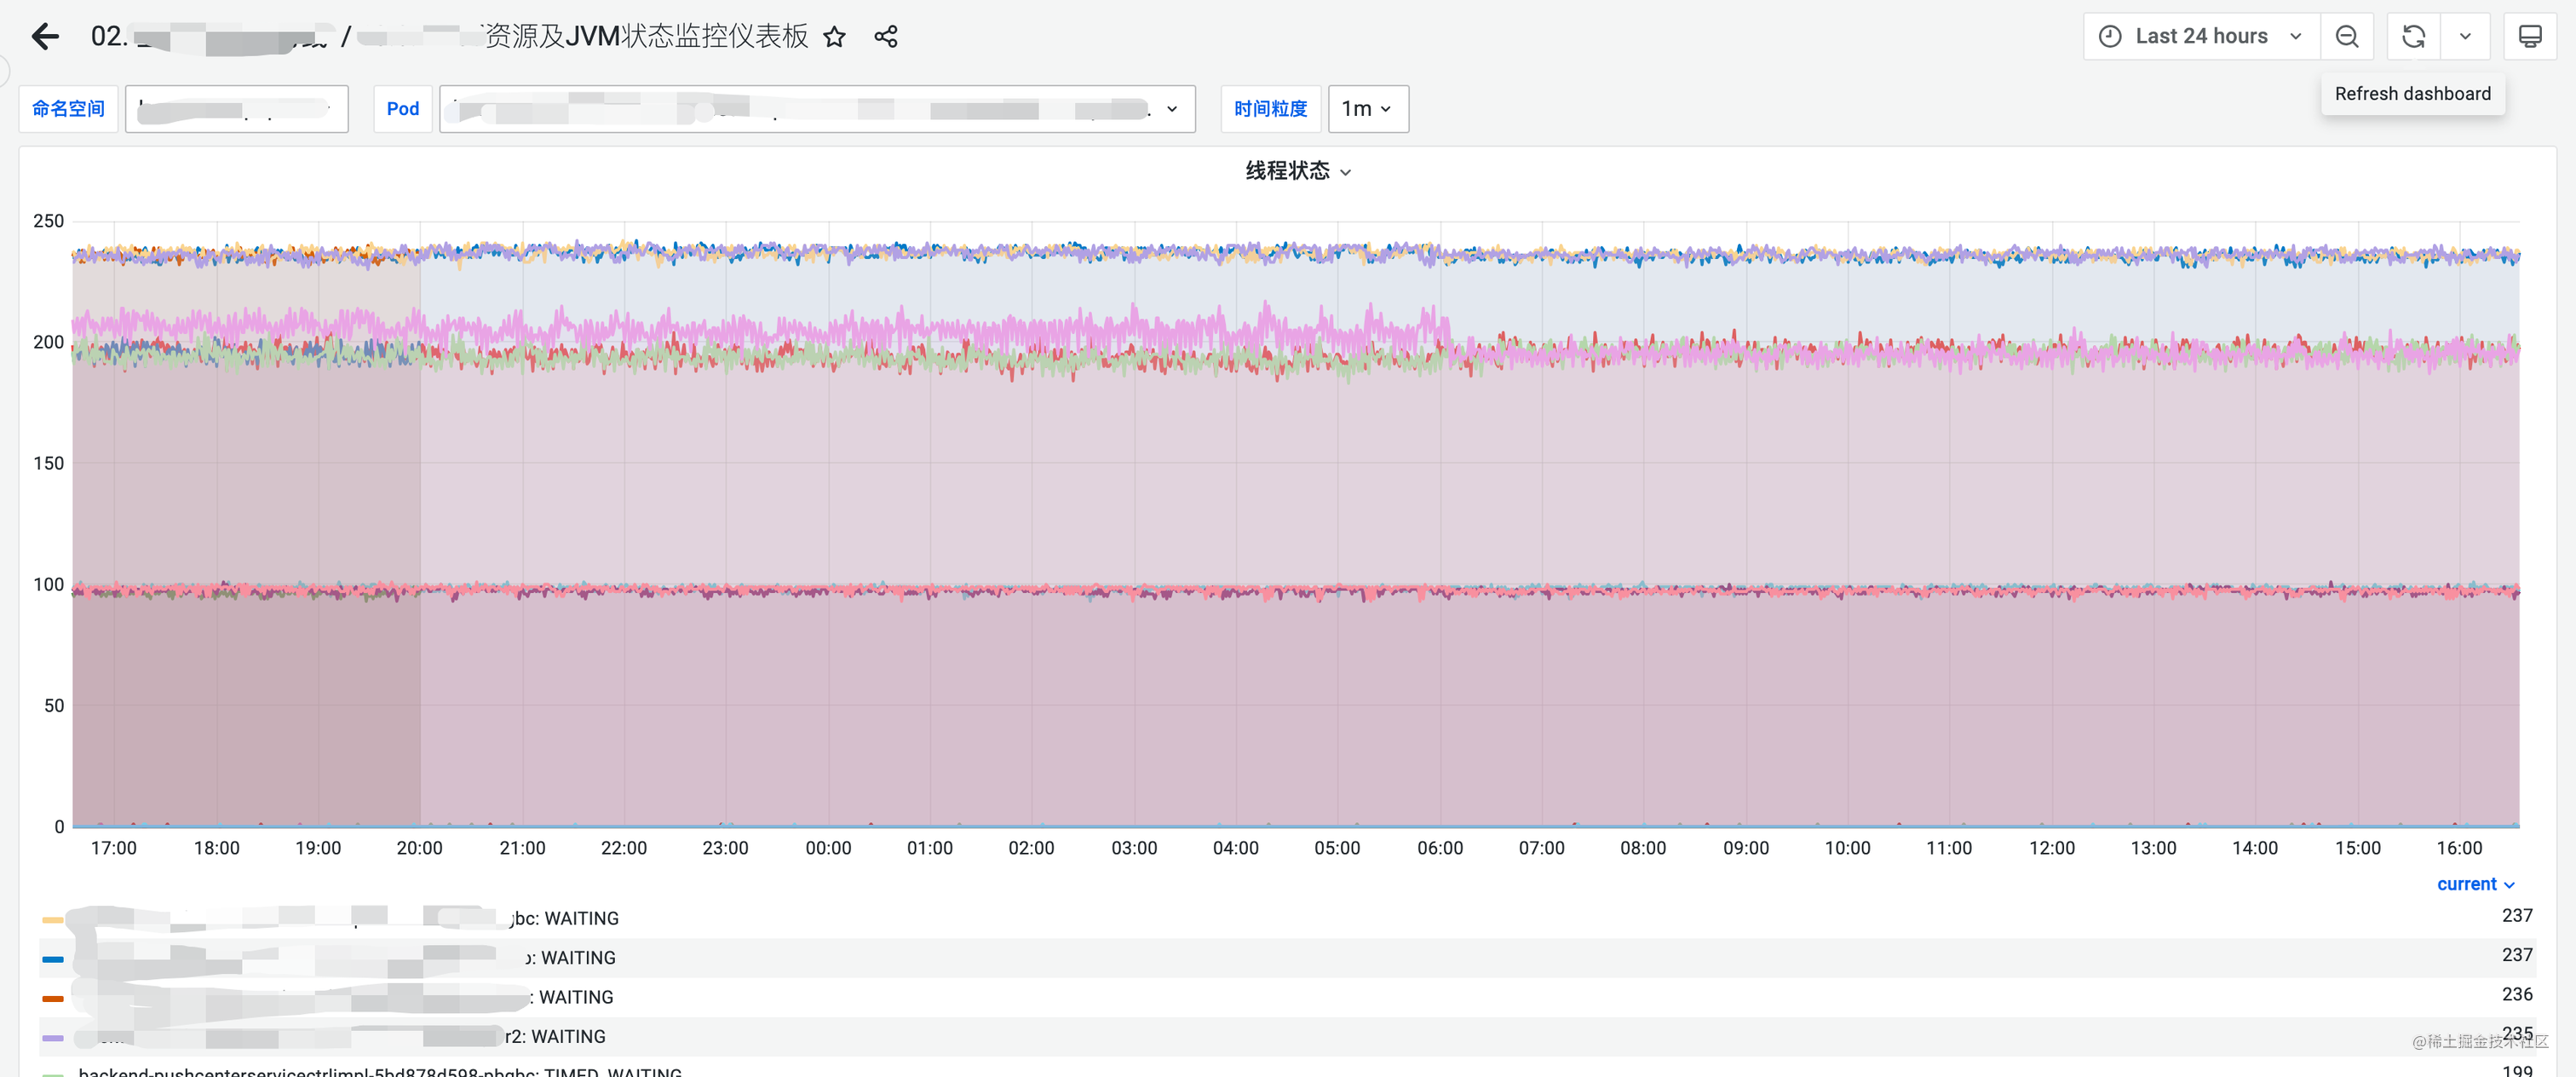Zoom out the time range
The image size is (2576, 1077).
point(2346,37)
